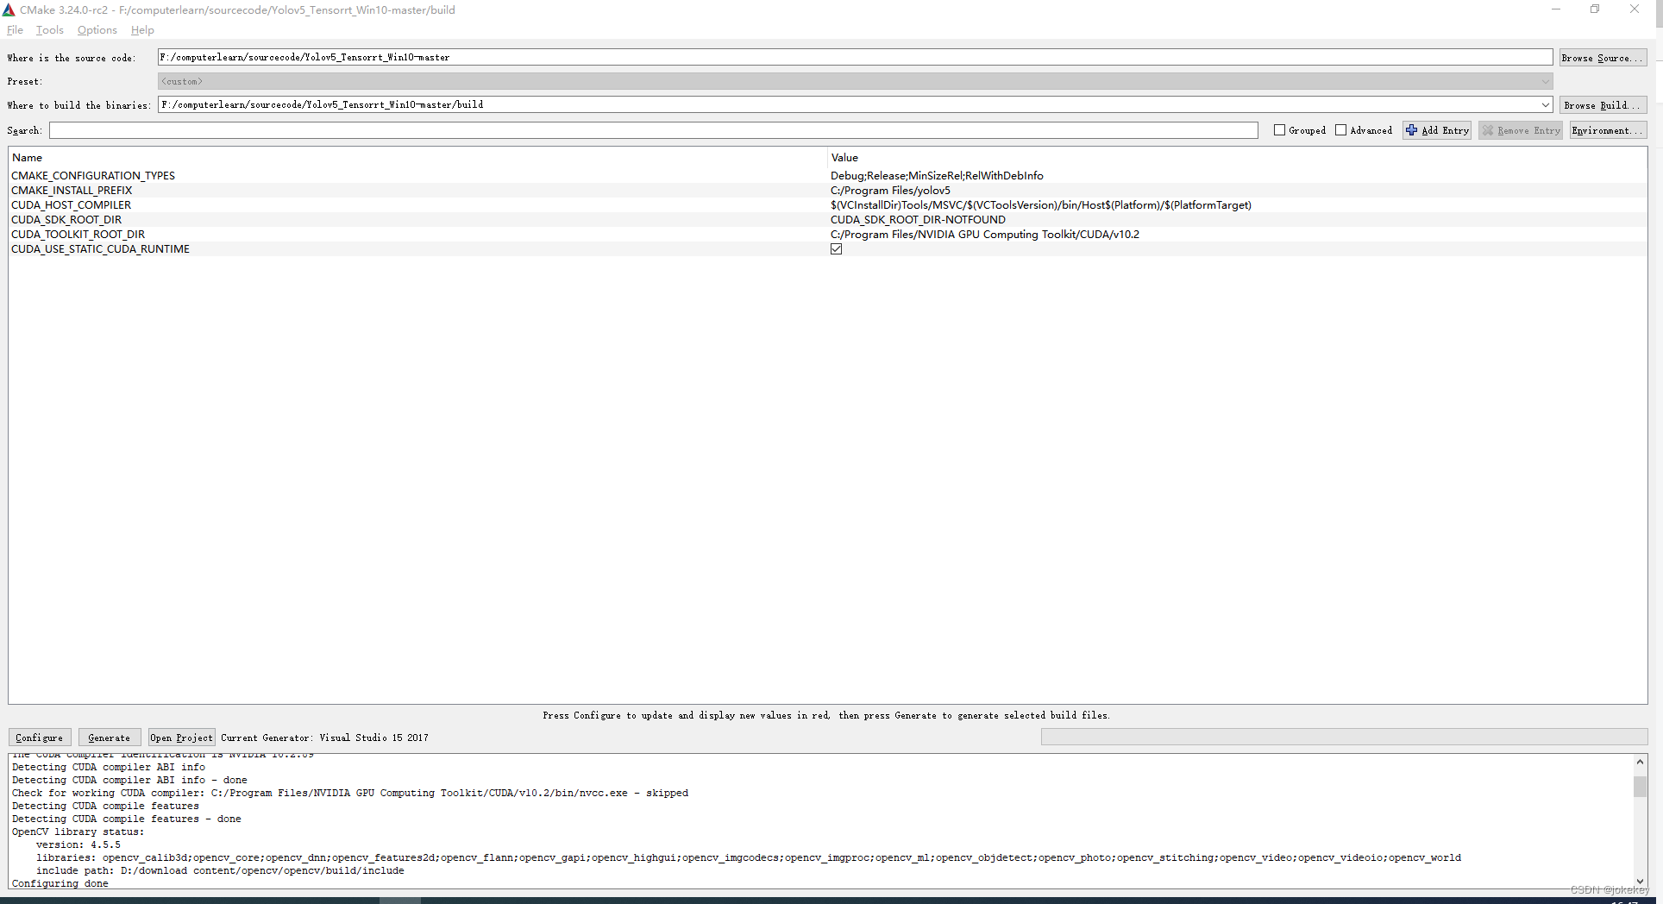Open the Options menu
This screenshot has width=1663, height=904.
(97, 30)
